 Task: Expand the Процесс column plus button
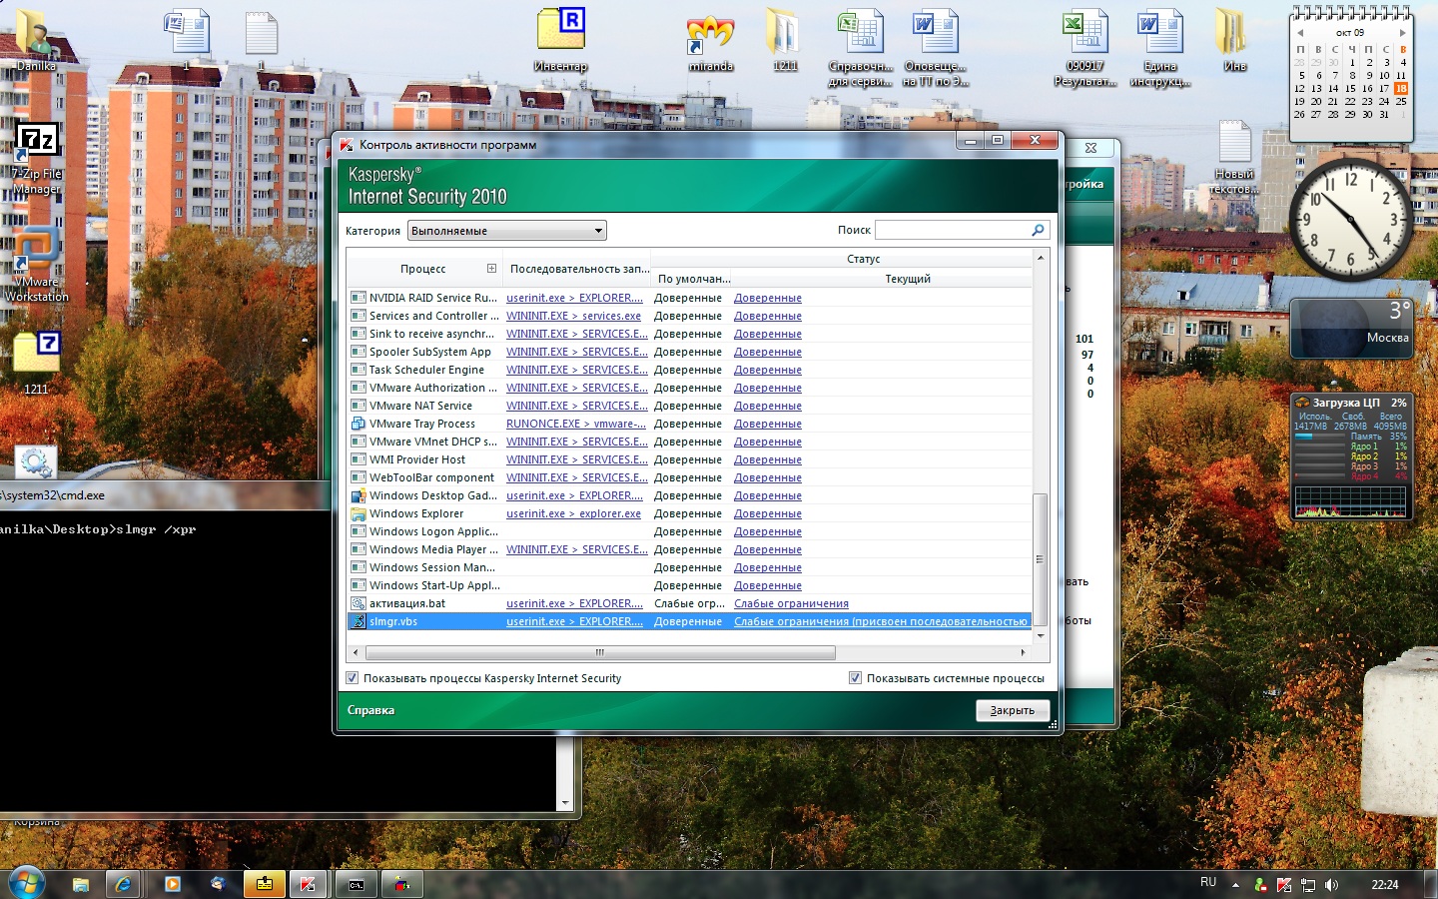click(491, 269)
